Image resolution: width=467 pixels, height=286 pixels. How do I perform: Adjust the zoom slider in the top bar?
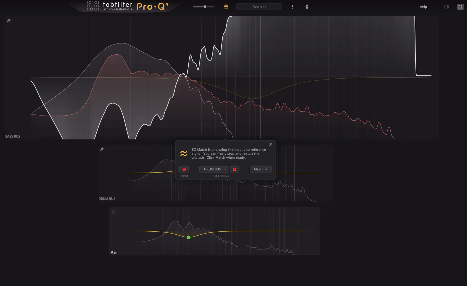[x=205, y=7]
